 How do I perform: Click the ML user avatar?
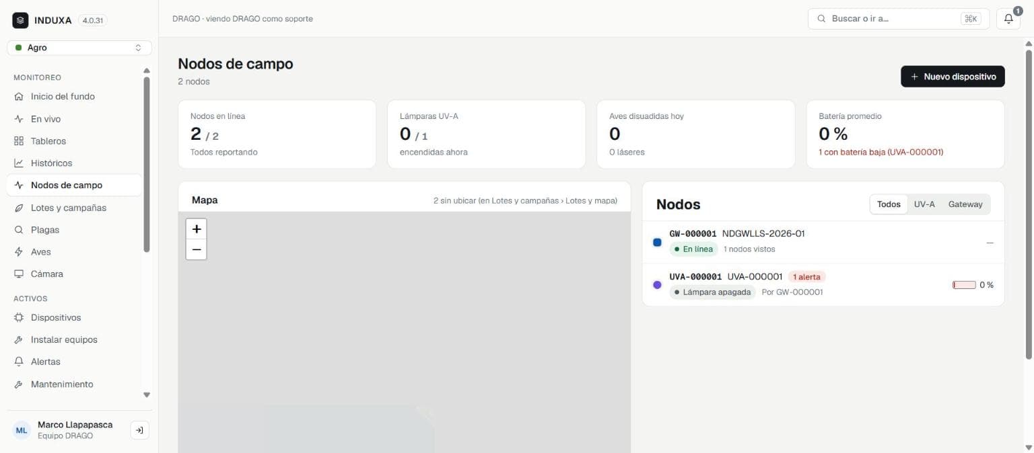click(x=22, y=430)
